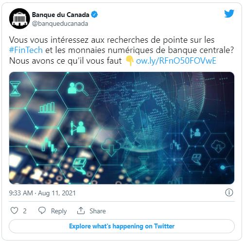Click the Reply label
Screen dimensions: 243x242
[x=59, y=211]
